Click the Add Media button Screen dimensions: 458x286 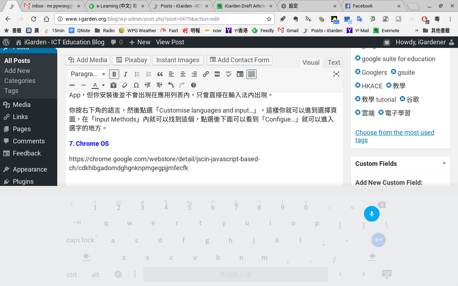click(x=88, y=60)
